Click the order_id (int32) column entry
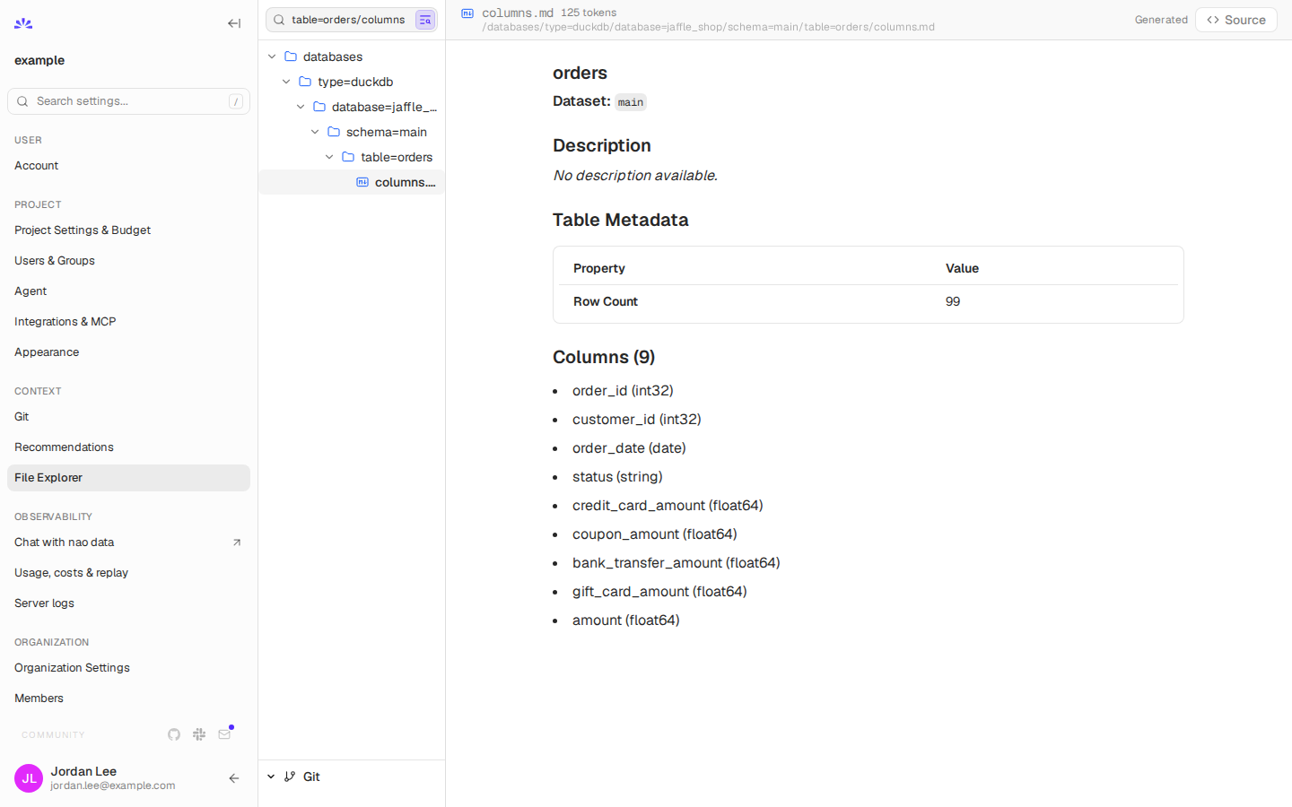 coord(623,391)
